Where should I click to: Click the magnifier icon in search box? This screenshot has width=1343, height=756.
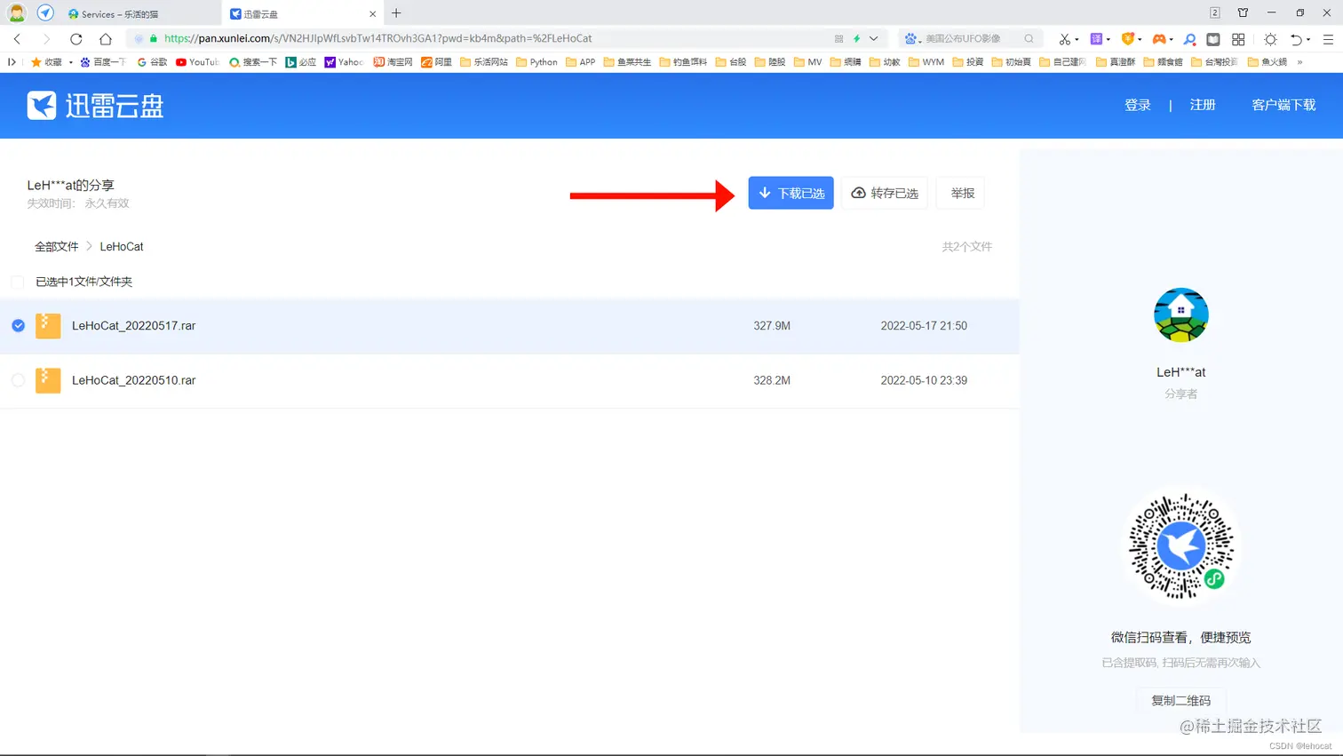pos(1029,39)
